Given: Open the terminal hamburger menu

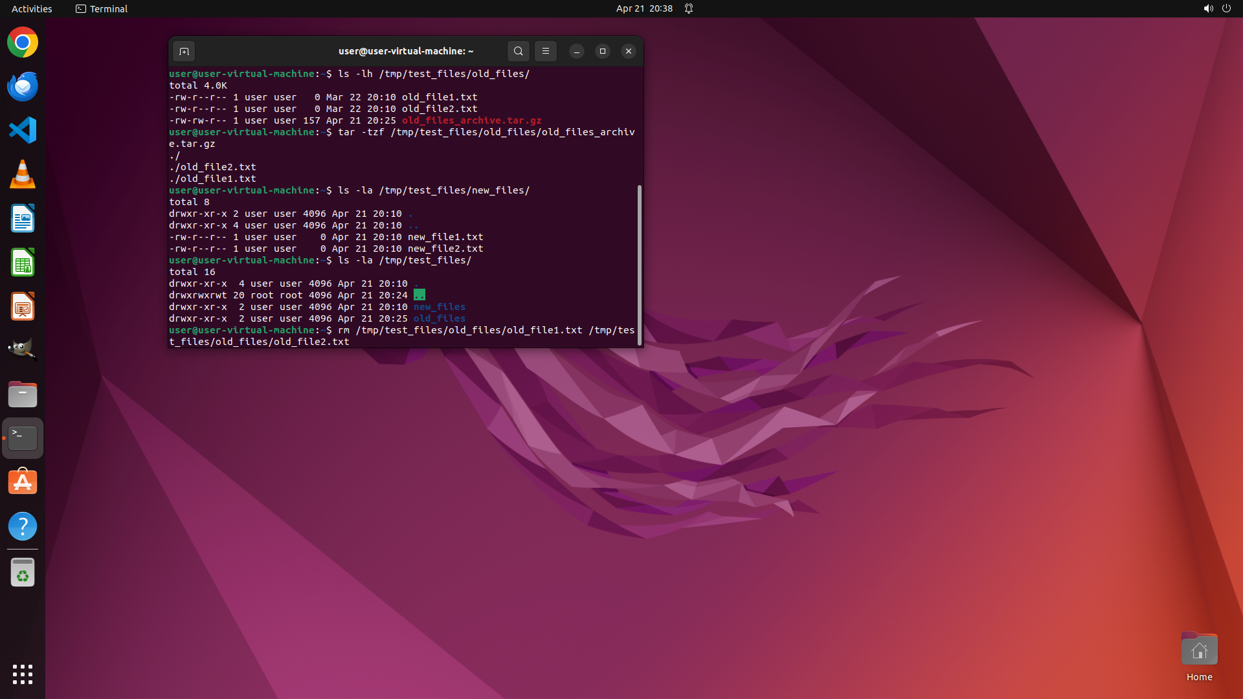Looking at the screenshot, I should click(x=546, y=51).
